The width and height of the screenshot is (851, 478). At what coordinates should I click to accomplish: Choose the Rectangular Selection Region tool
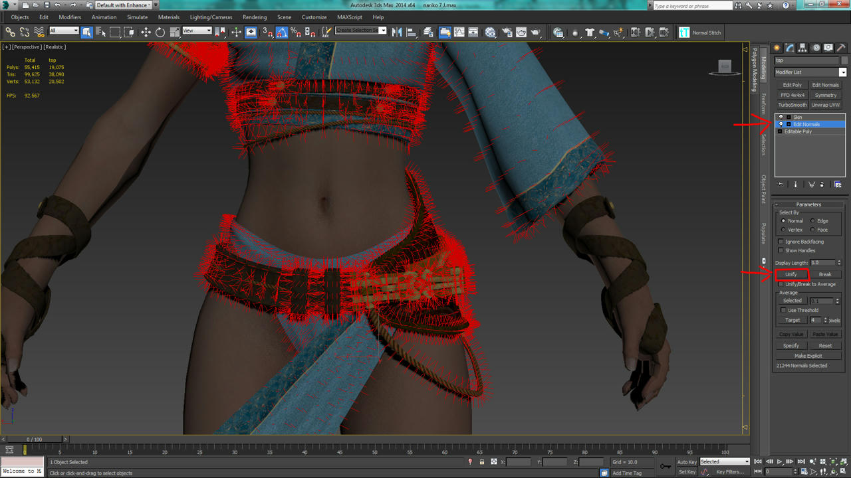tap(115, 32)
